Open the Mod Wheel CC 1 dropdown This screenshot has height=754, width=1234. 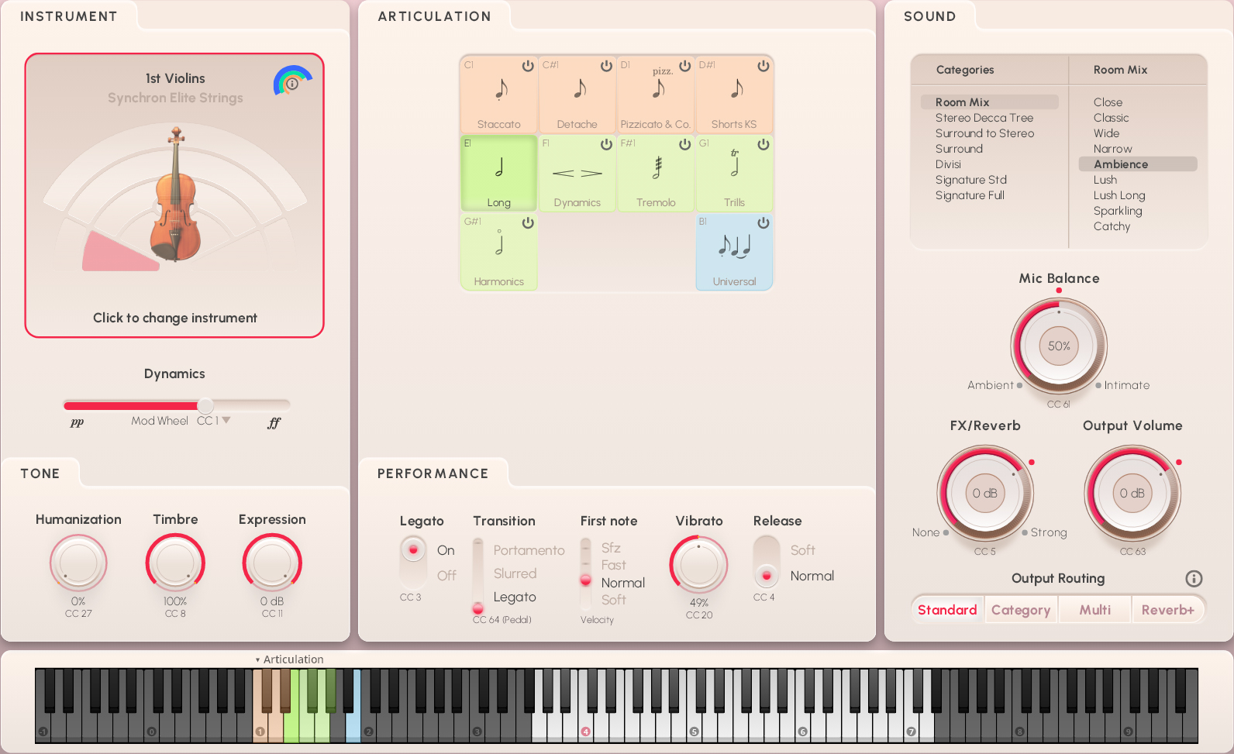coord(226,420)
